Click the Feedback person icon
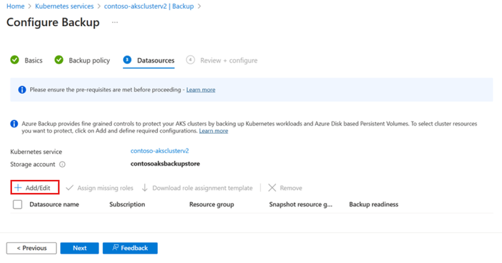The width and height of the screenshot is (502, 263). pos(115,248)
